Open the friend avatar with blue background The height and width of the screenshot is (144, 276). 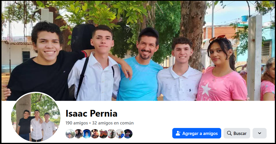[87, 134]
